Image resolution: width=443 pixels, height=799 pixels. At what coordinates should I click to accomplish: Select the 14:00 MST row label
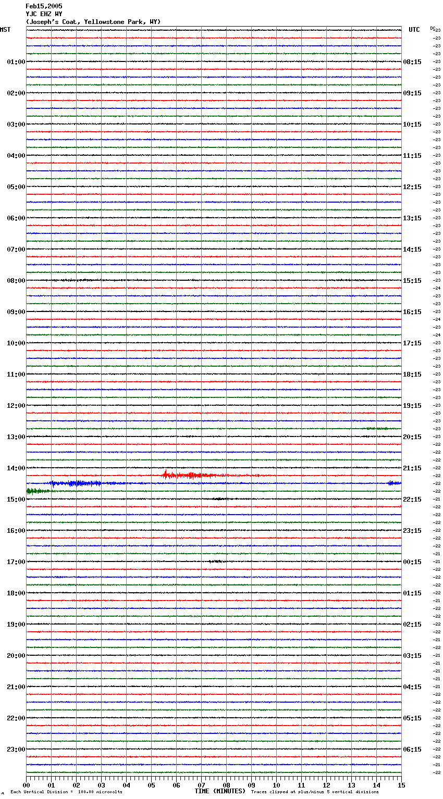pos(16,468)
